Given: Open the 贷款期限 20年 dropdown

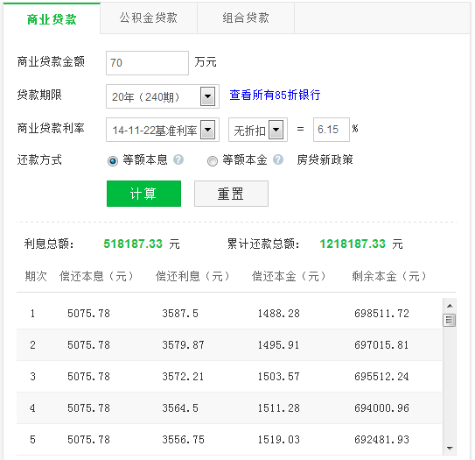Looking at the screenshot, I should 163,96.
